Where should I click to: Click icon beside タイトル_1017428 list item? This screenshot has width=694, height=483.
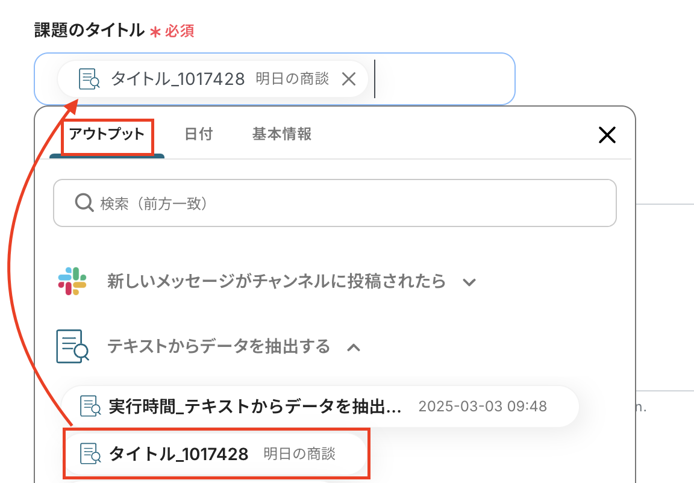click(90, 454)
